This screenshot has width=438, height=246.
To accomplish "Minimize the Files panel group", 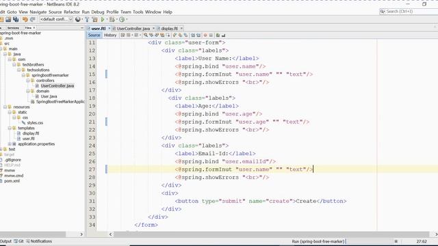I will click(82, 28).
